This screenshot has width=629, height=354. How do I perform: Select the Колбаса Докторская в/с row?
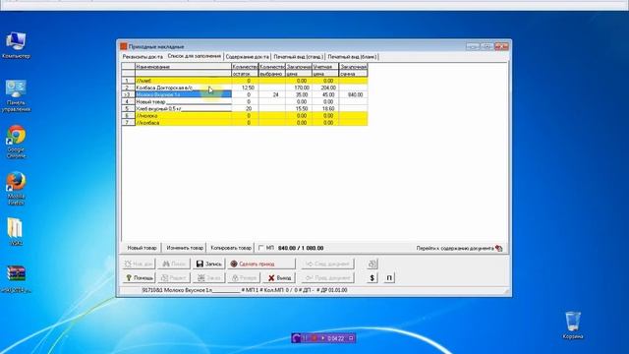pyautogui.click(x=245, y=88)
